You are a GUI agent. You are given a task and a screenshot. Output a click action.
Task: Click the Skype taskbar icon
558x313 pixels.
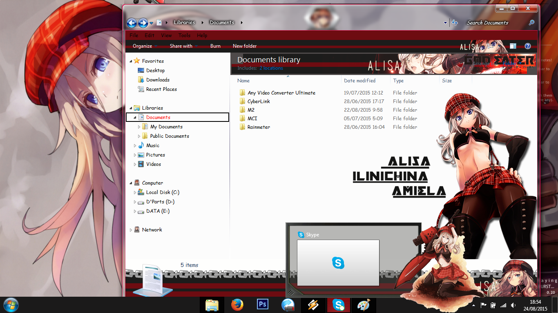tap(338, 305)
